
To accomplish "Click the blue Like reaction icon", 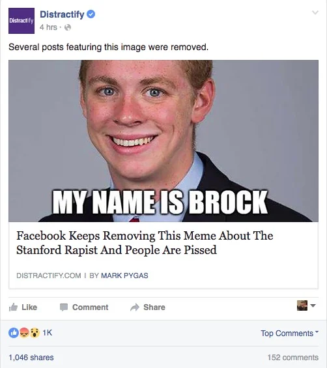I will [14, 333].
